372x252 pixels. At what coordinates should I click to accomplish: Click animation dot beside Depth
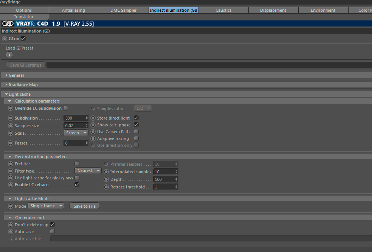(x=106, y=179)
